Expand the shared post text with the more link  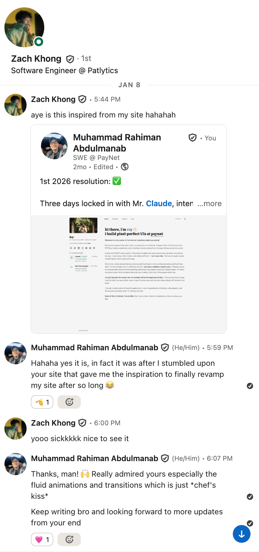[209, 203]
